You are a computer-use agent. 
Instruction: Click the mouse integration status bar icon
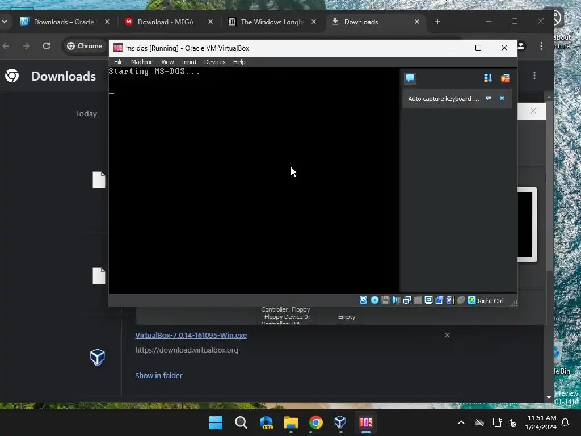(x=461, y=300)
